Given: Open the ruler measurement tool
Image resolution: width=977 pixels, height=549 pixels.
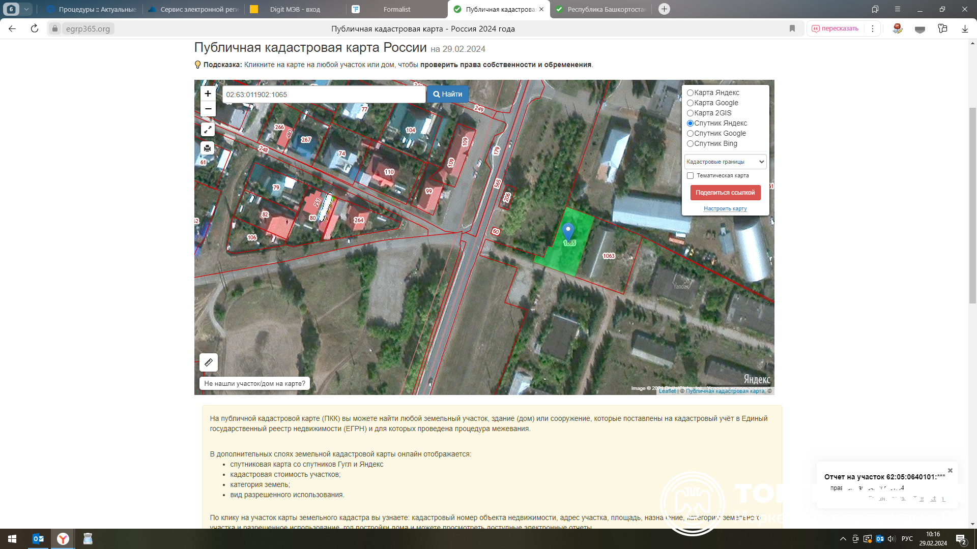Looking at the screenshot, I should click(209, 362).
